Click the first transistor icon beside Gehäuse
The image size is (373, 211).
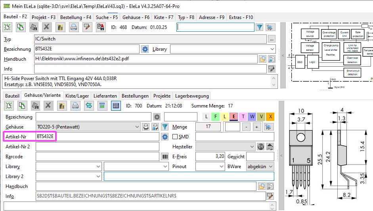pyautogui.click(x=146, y=127)
